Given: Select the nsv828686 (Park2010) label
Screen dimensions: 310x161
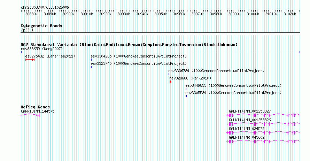Looking at the screenshot, I should coord(190,78).
